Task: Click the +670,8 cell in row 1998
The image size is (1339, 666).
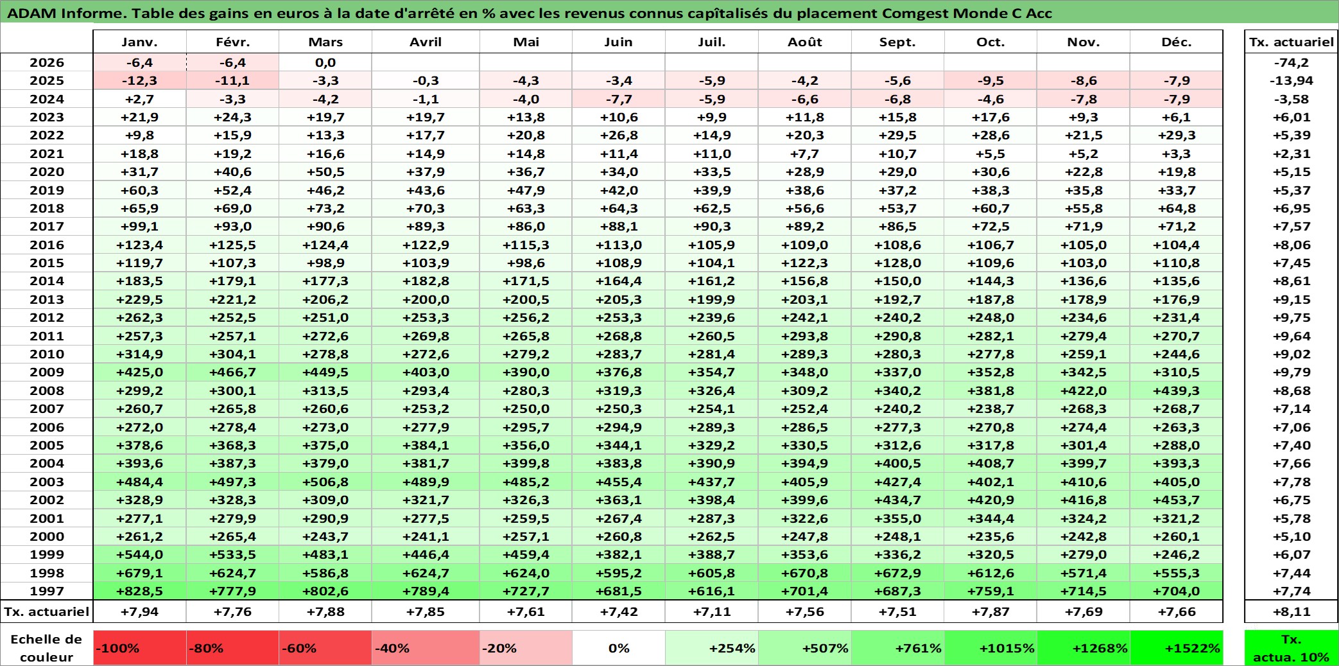Action: pos(805,573)
